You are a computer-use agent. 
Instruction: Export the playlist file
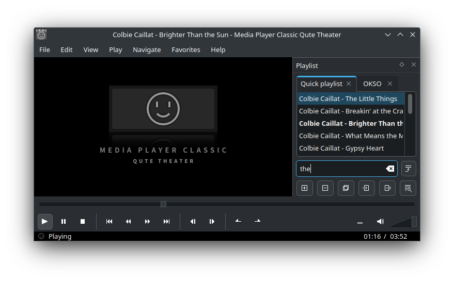[387, 188]
